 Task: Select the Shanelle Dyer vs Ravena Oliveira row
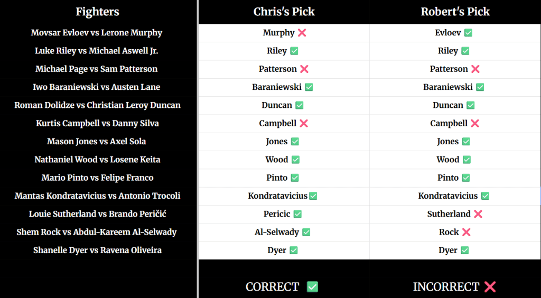tap(97, 250)
